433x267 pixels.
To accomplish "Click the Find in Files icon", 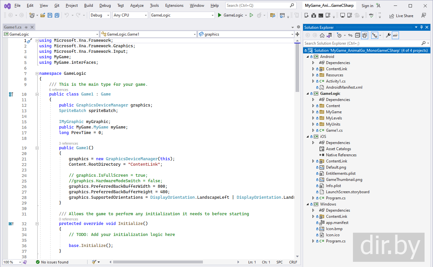I will pos(273,15).
